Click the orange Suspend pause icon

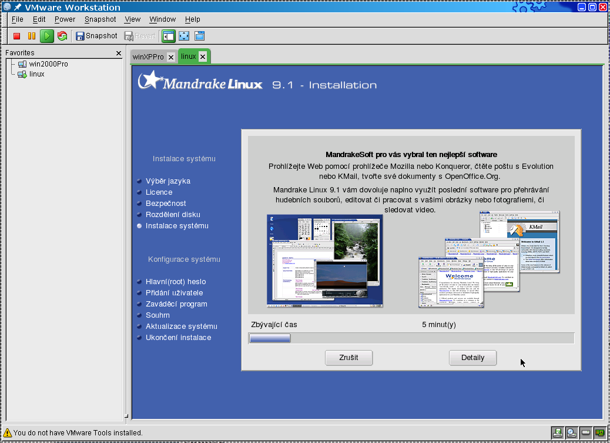[x=32, y=36]
